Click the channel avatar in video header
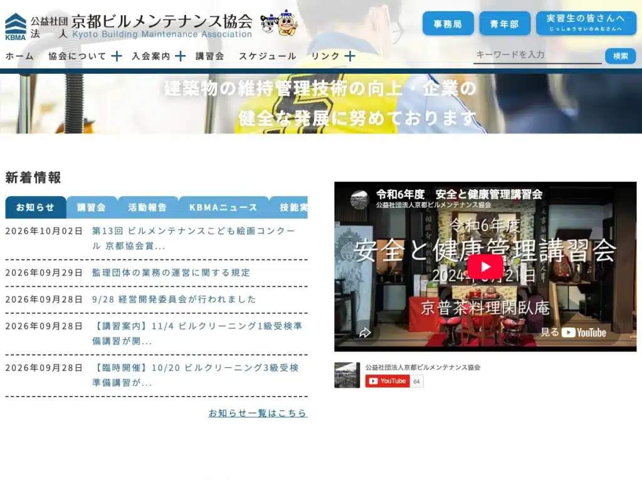 [359, 199]
